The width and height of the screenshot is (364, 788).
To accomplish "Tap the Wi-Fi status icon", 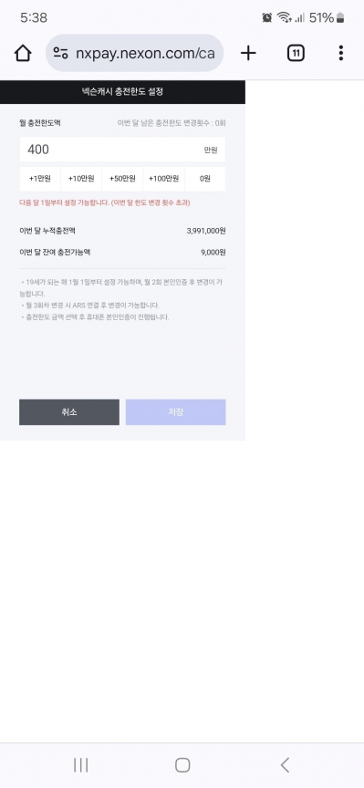I will (285, 18).
